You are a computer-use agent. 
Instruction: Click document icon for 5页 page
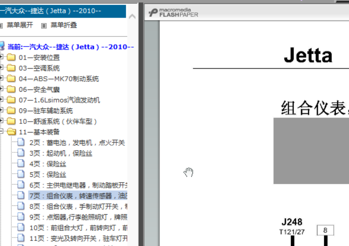point(21,174)
